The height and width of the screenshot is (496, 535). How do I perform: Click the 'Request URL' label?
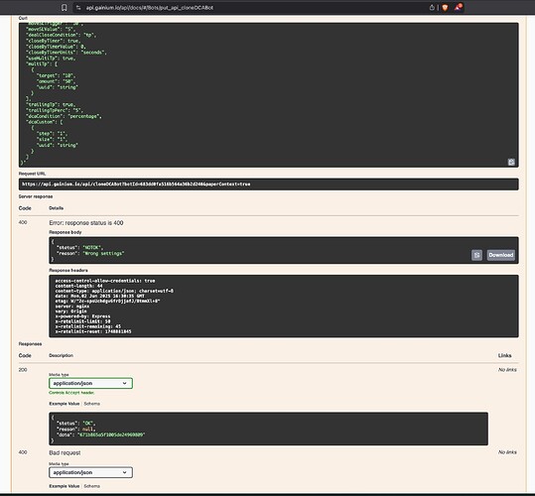[x=32, y=174]
